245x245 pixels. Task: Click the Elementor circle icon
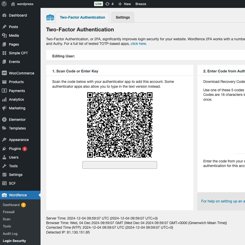coord(4,120)
